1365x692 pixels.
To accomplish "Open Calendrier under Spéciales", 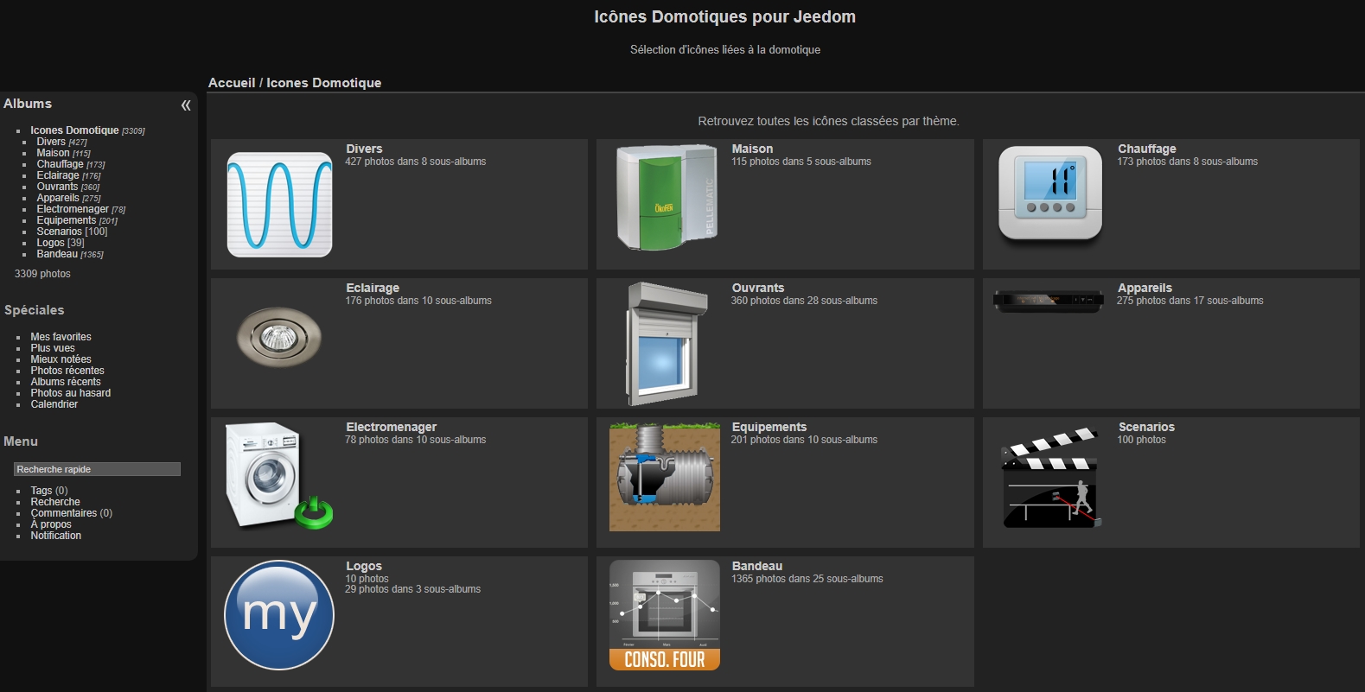I will (x=54, y=404).
